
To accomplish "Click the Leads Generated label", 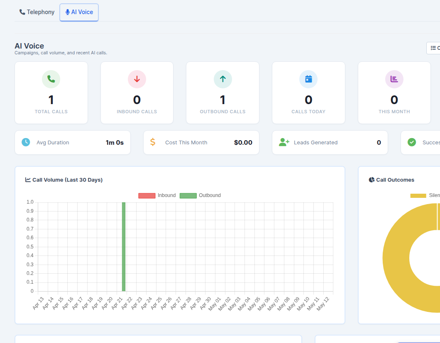I will [316, 143].
